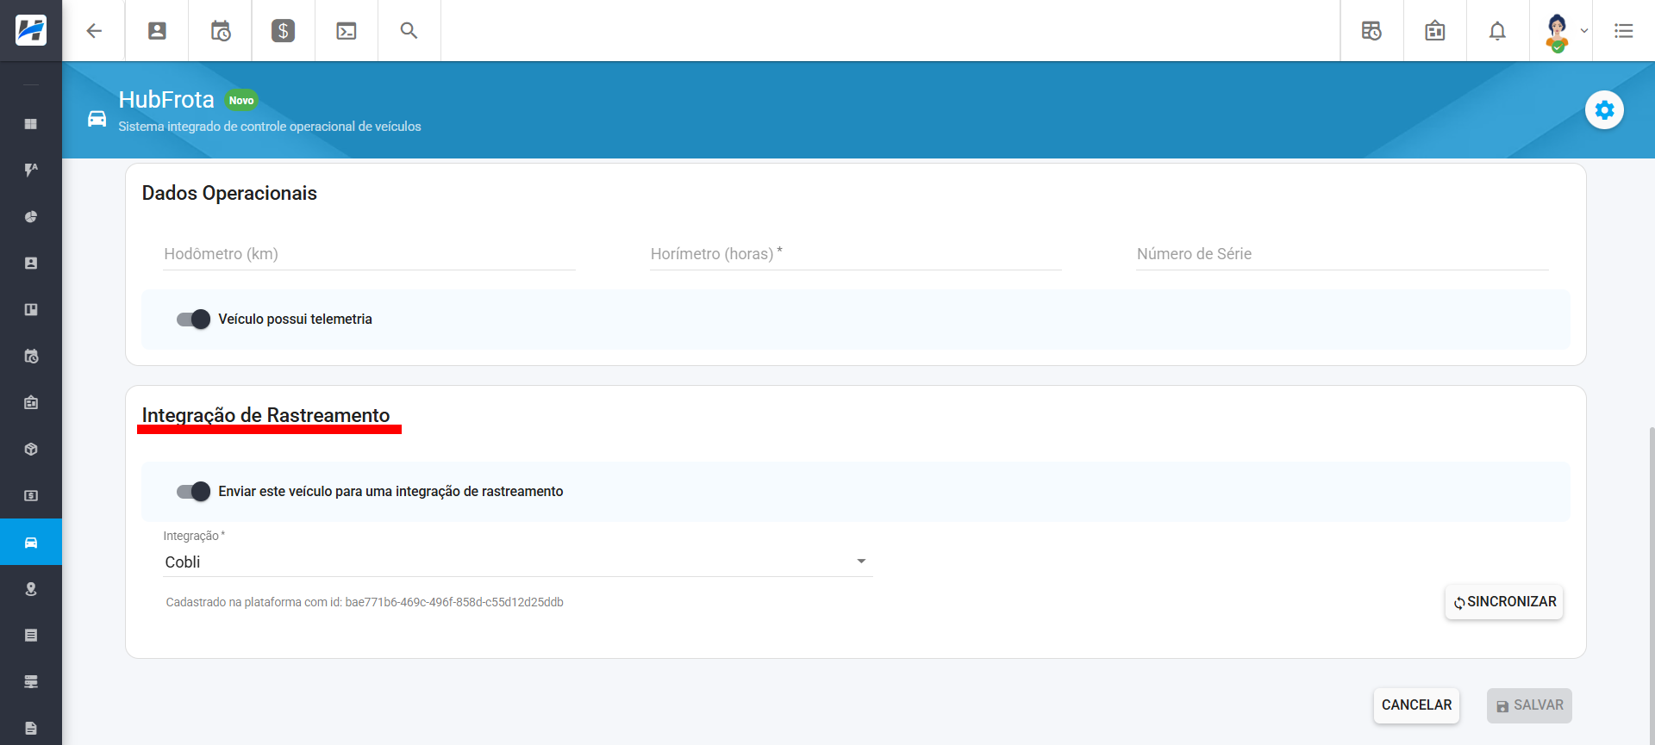
Task: Focus the Número de Série field
Action: [1342, 254]
